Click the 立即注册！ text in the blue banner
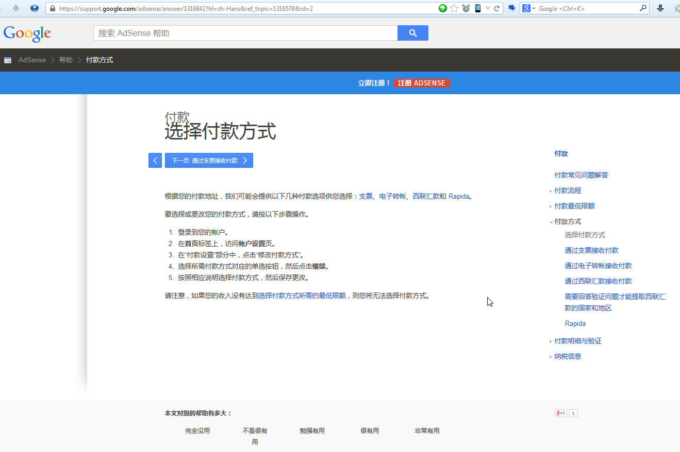 pyautogui.click(x=374, y=83)
